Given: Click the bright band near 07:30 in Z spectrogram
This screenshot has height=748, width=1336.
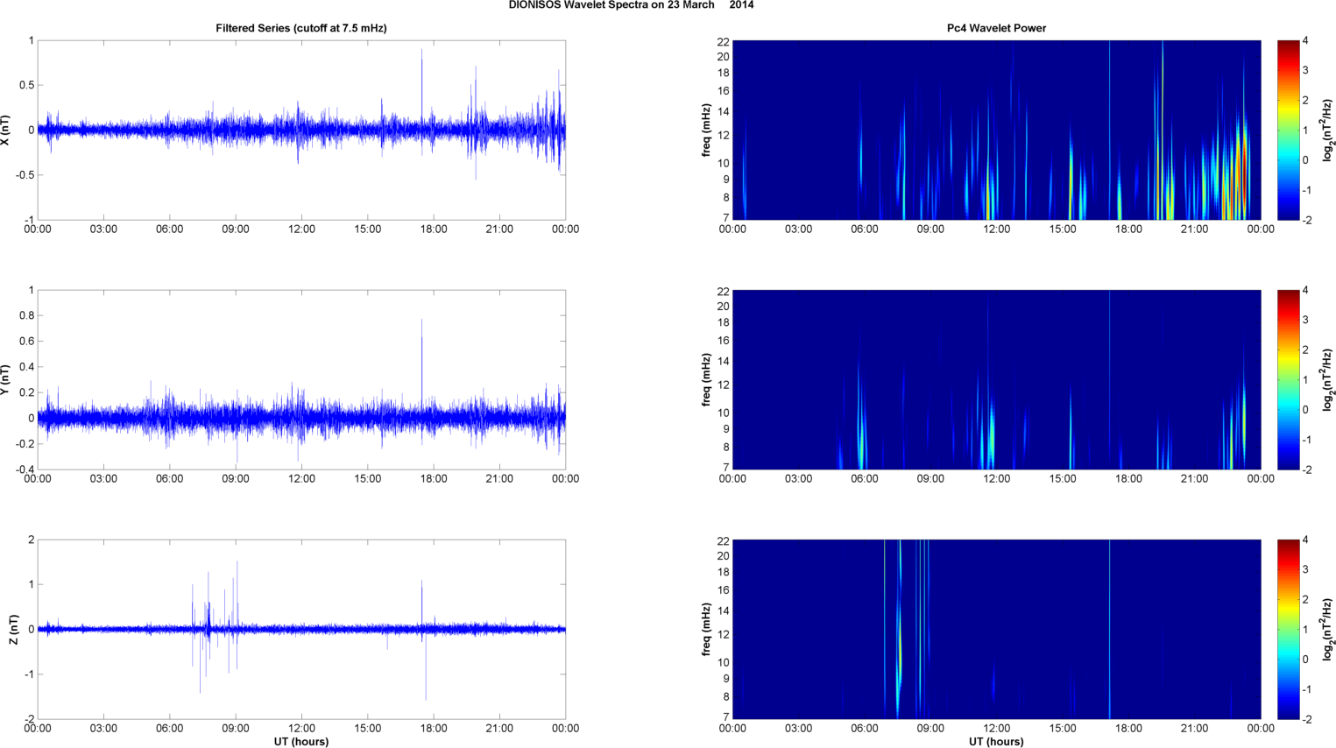Looking at the screenshot, I should (x=899, y=648).
